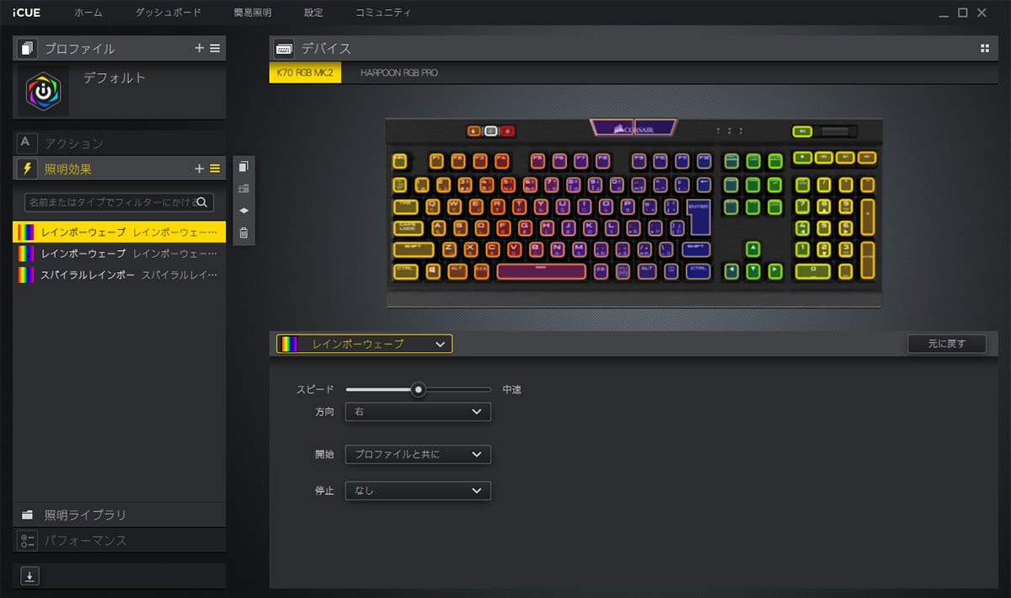
Task: Select the left SHIFT key on the keyboard
Action: tap(413, 249)
